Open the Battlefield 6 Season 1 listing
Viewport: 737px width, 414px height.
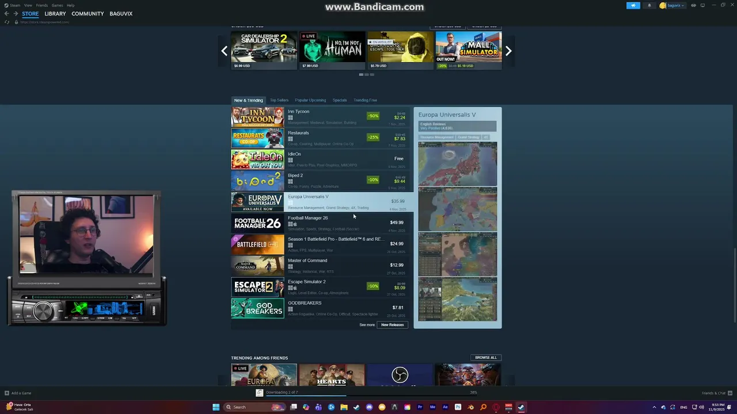point(320,244)
